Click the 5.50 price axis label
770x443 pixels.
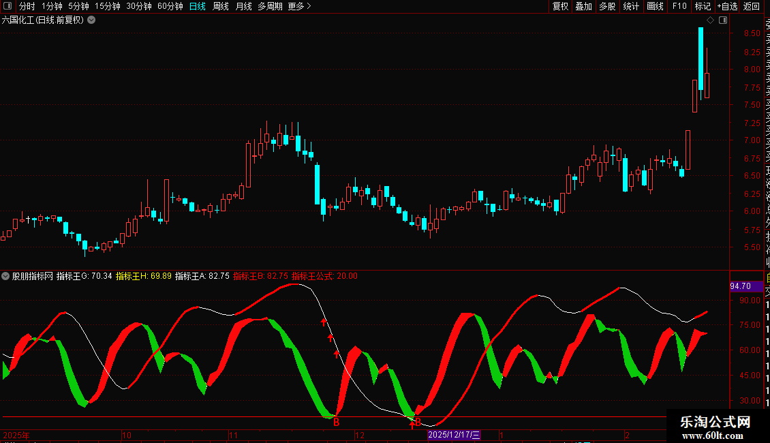(752, 247)
